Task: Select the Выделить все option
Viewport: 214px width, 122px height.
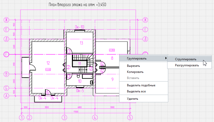Action: pos(136,91)
